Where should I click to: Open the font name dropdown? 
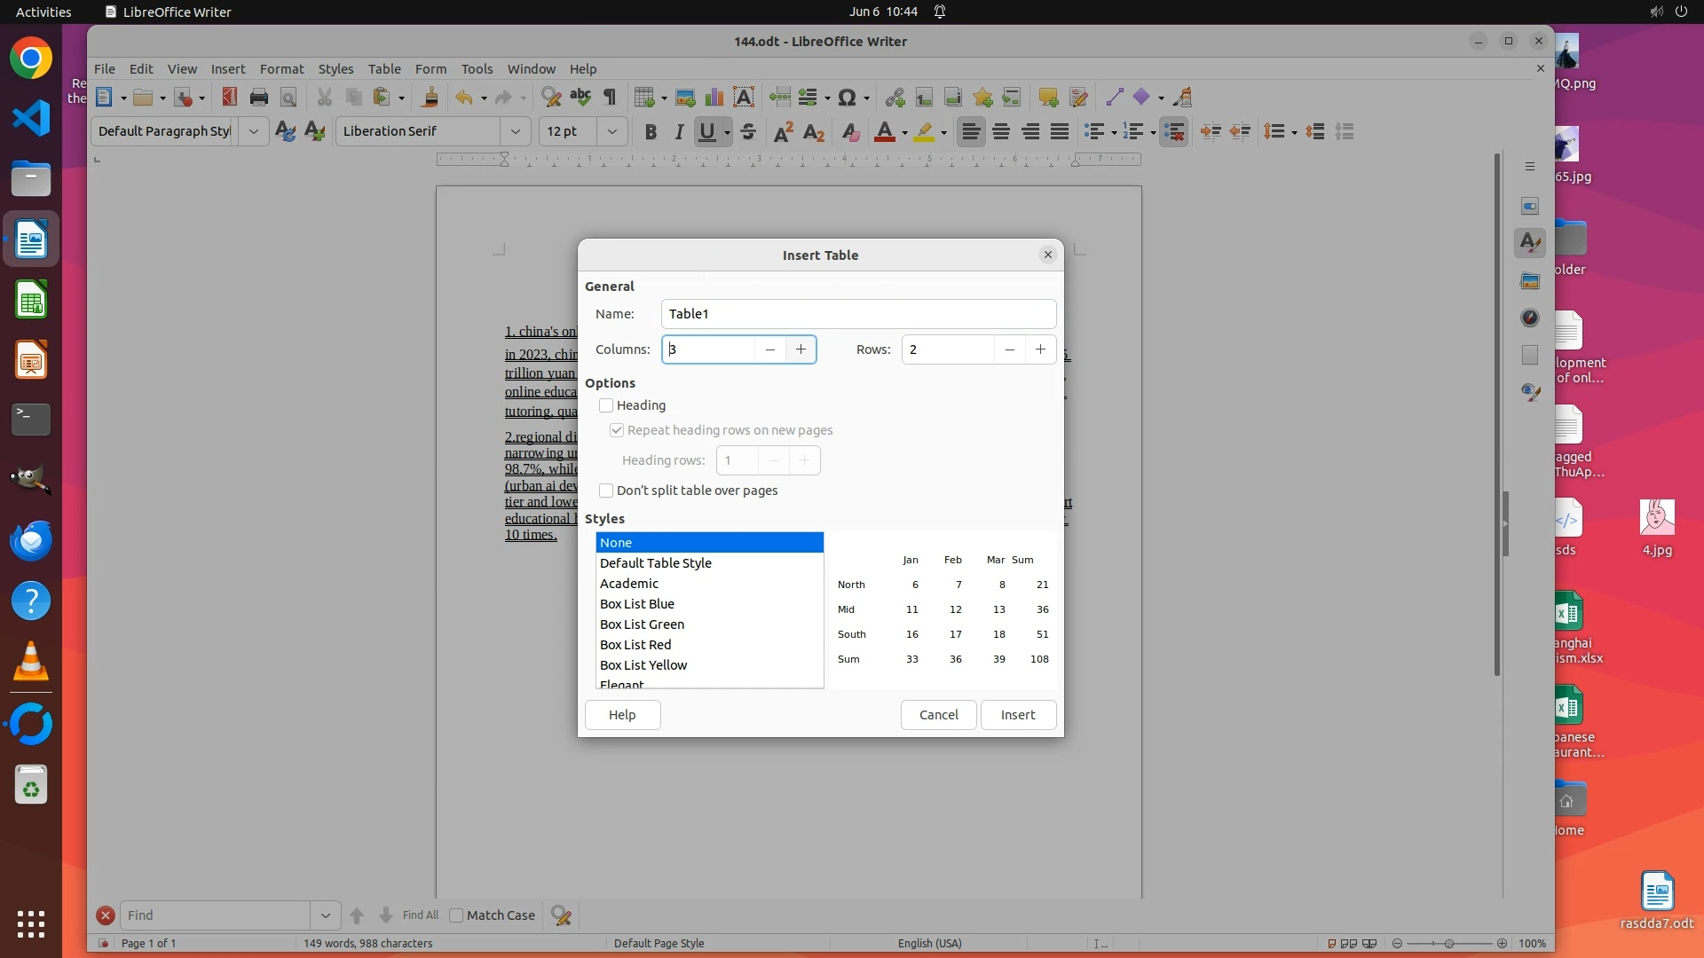point(515,131)
